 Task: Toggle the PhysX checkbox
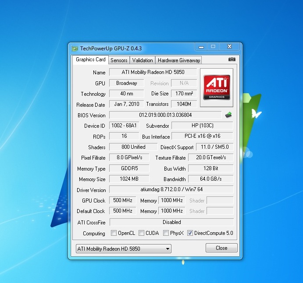tap(166, 233)
